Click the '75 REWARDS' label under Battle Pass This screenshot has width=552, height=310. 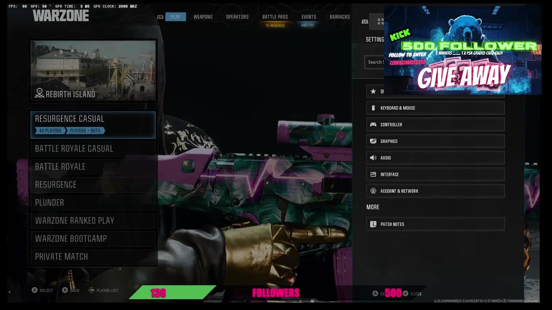click(x=275, y=26)
